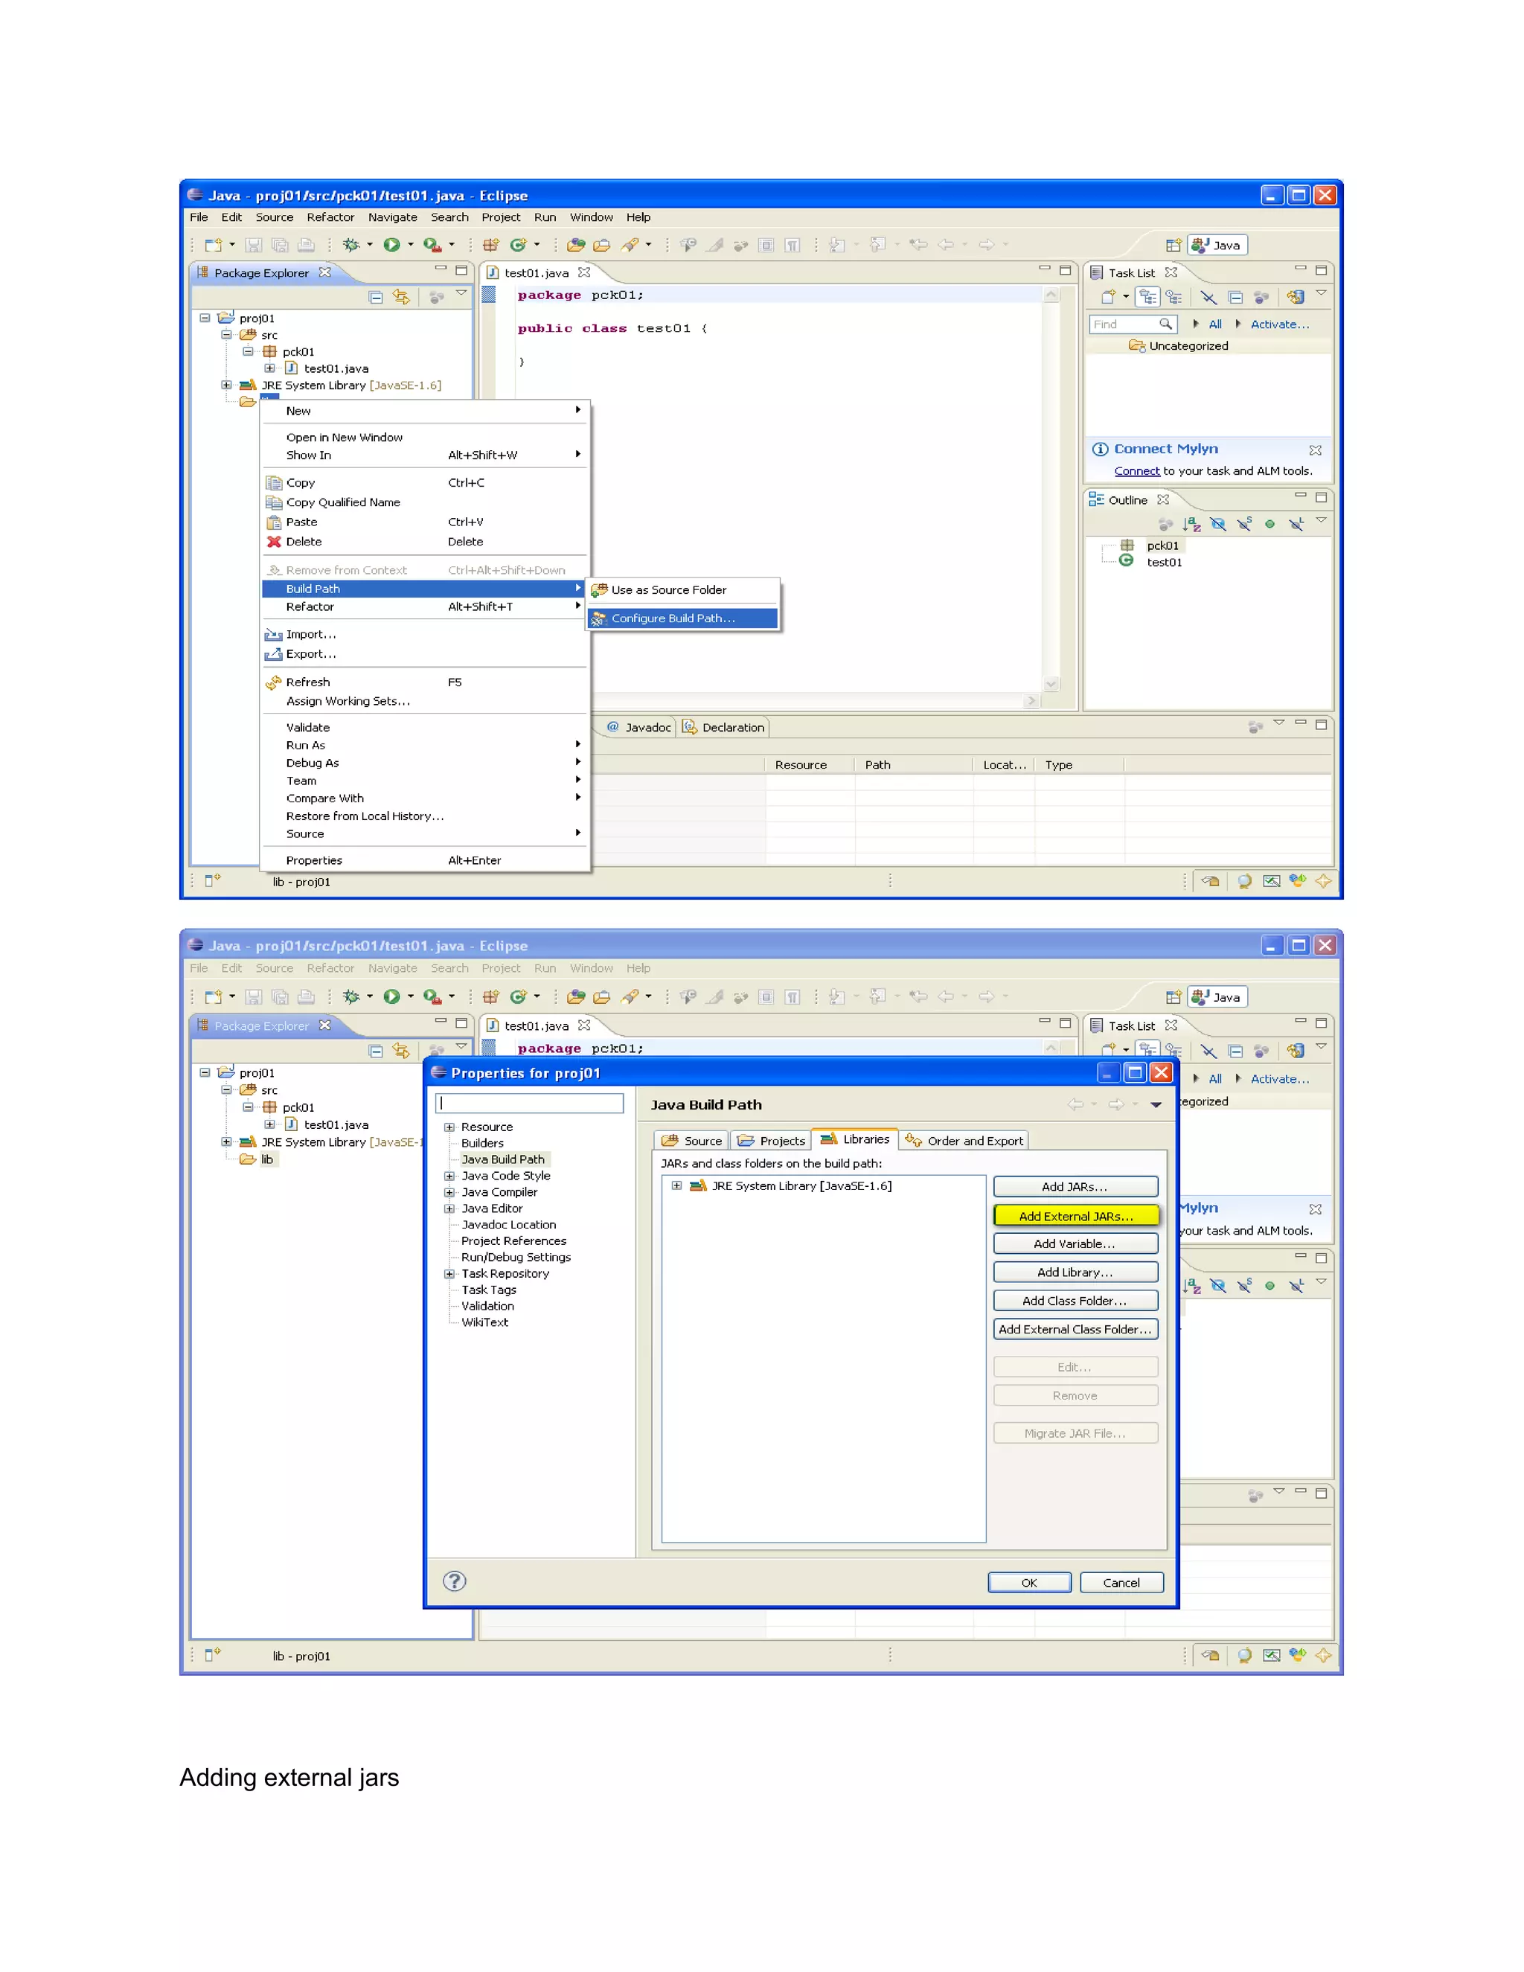
Task: Expand the Task Repository tree node
Action: (x=449, y=1273)
